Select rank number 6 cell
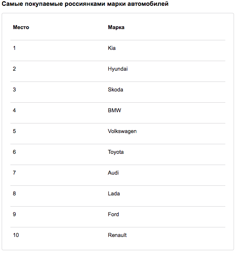The height and width of the screenshot is (254, 239). point(15,152)
